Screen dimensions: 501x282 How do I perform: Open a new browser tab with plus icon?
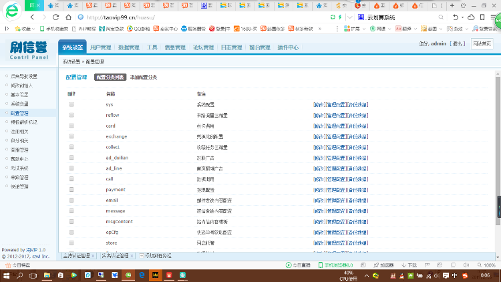[452, 5]
